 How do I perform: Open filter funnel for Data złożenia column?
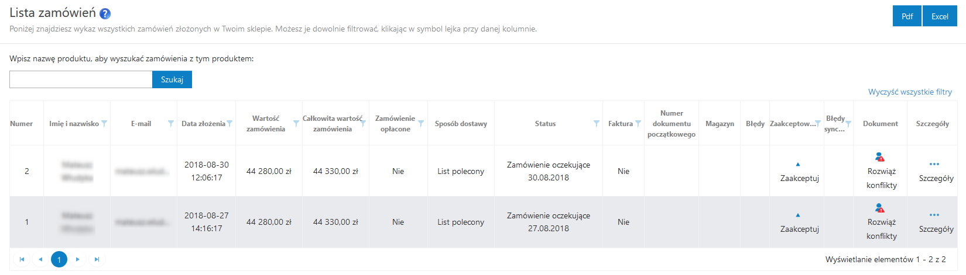pyautogui.click(x=229, y=124)
